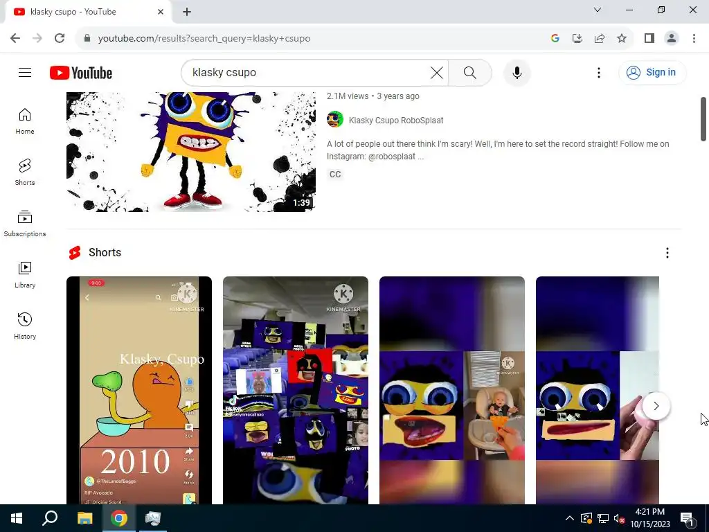Click the 2.1M views text
This screenshot has height=532, width=709.
tap(348, 96)
